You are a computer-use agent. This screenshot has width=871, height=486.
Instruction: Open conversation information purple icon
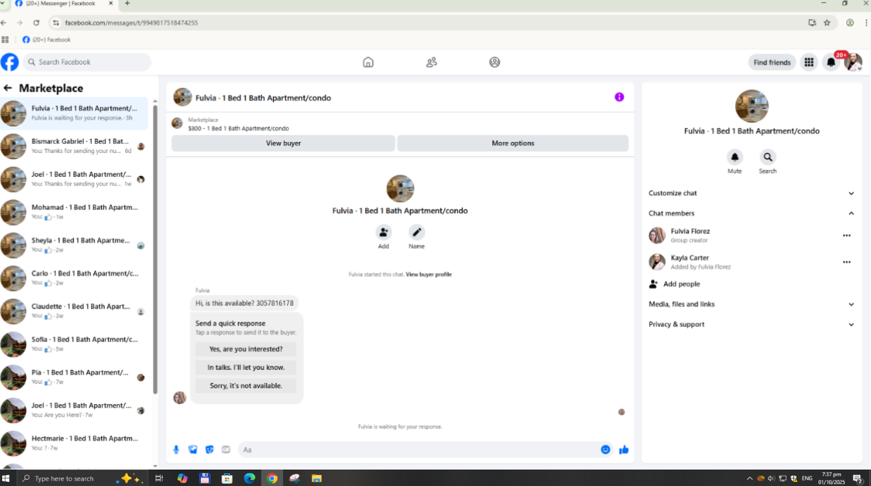[619, 97]
